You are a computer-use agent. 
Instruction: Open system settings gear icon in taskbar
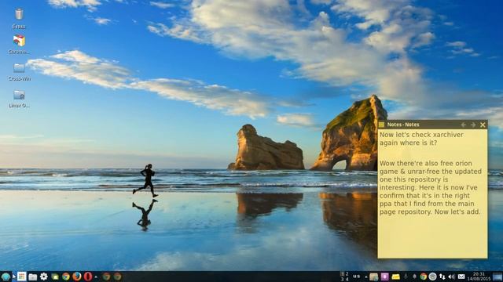click(44, 277)
